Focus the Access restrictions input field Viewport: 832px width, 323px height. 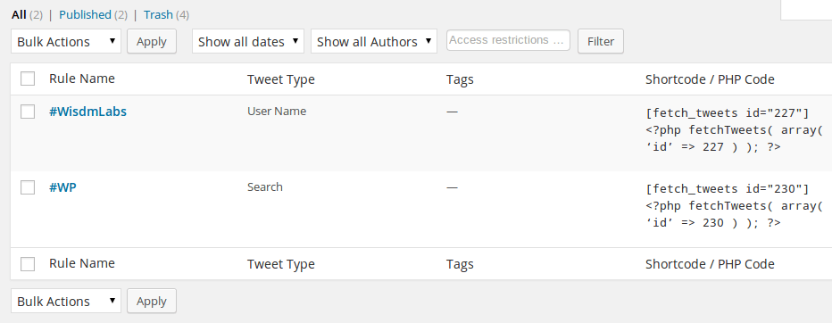tap(508, 40)
